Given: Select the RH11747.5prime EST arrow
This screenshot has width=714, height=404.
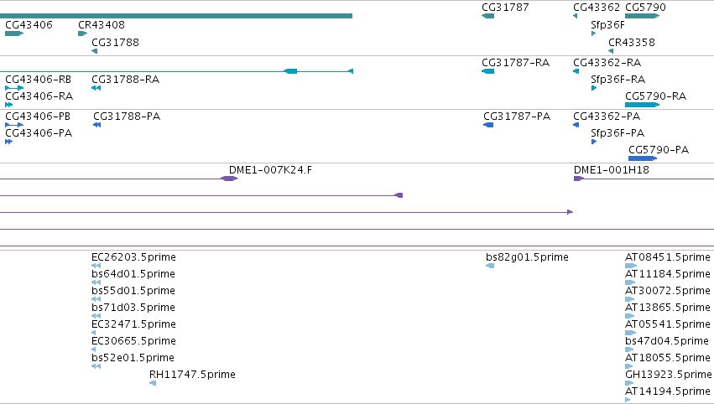Looking at the screenshot, I should tap(153, 383).
